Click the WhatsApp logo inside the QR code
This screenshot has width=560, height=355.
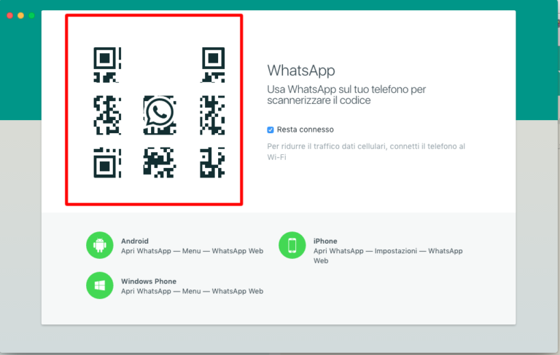click(159, 113)
